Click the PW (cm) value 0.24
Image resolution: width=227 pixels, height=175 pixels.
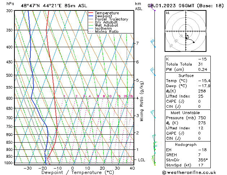click(203, 69)
